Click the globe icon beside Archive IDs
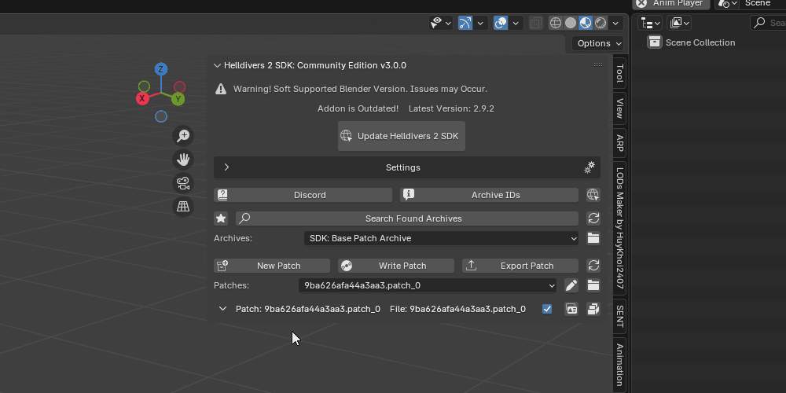The height and width of the screenshot is (393, 786). 593,195
